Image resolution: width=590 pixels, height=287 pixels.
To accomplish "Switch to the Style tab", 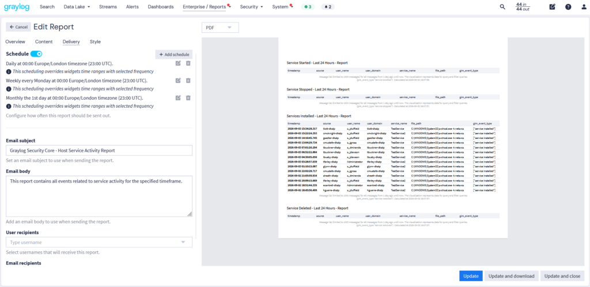I will (x=95, y=41).
